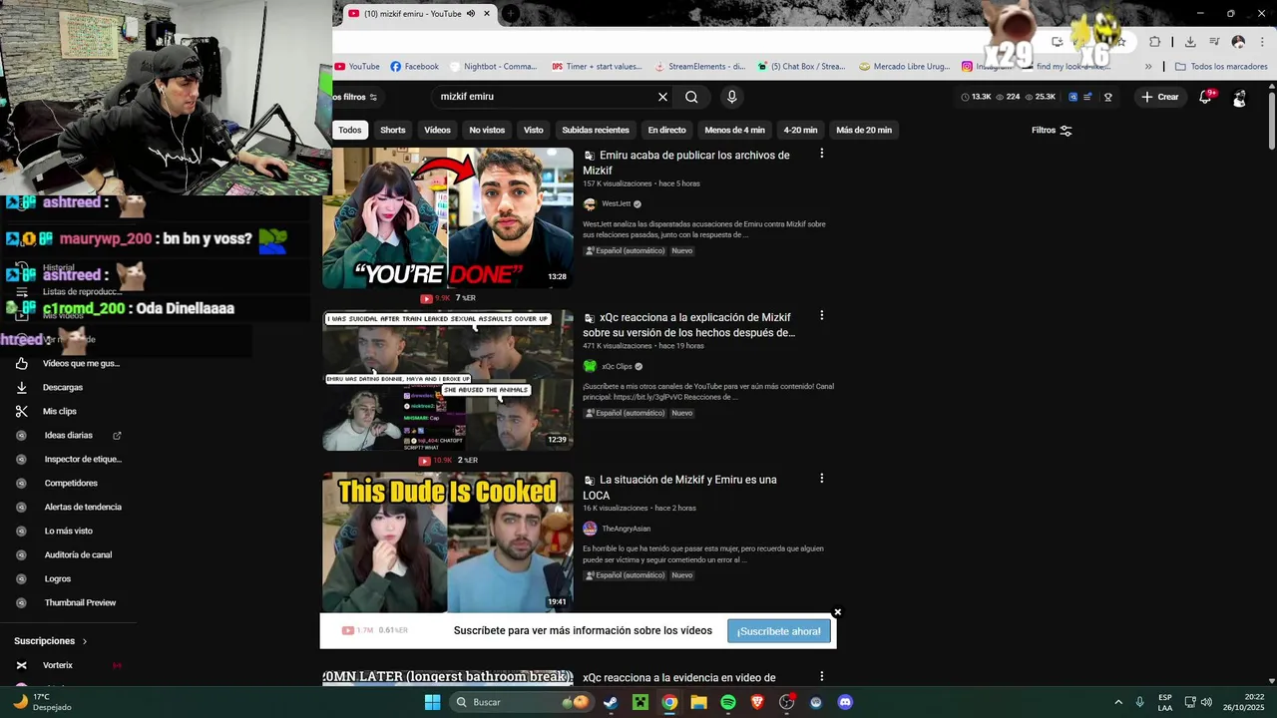Open the xQc reacciona video thumbnail
The image size is (1277, 718).
(x=448, y=380)
